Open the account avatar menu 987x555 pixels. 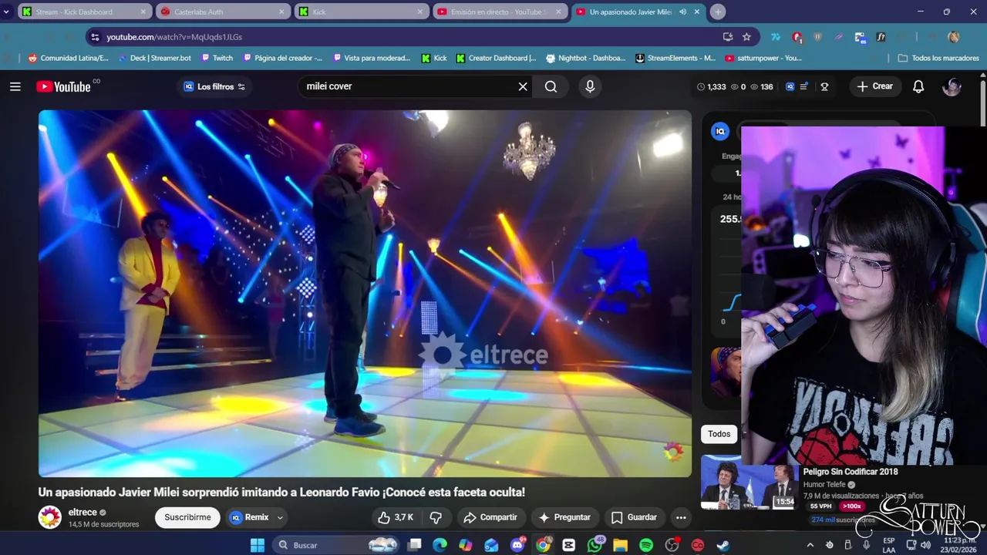coord(952,86)
